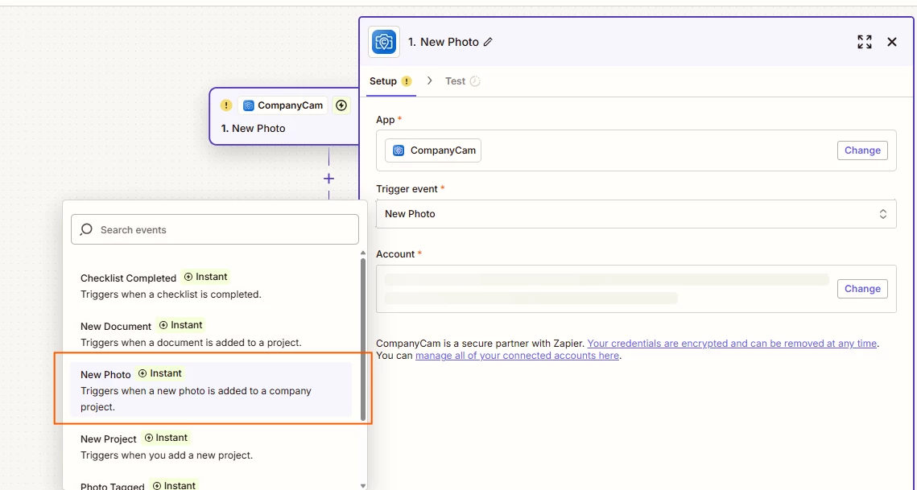Click the events list scrollbar thumb

tap(362, 340)
